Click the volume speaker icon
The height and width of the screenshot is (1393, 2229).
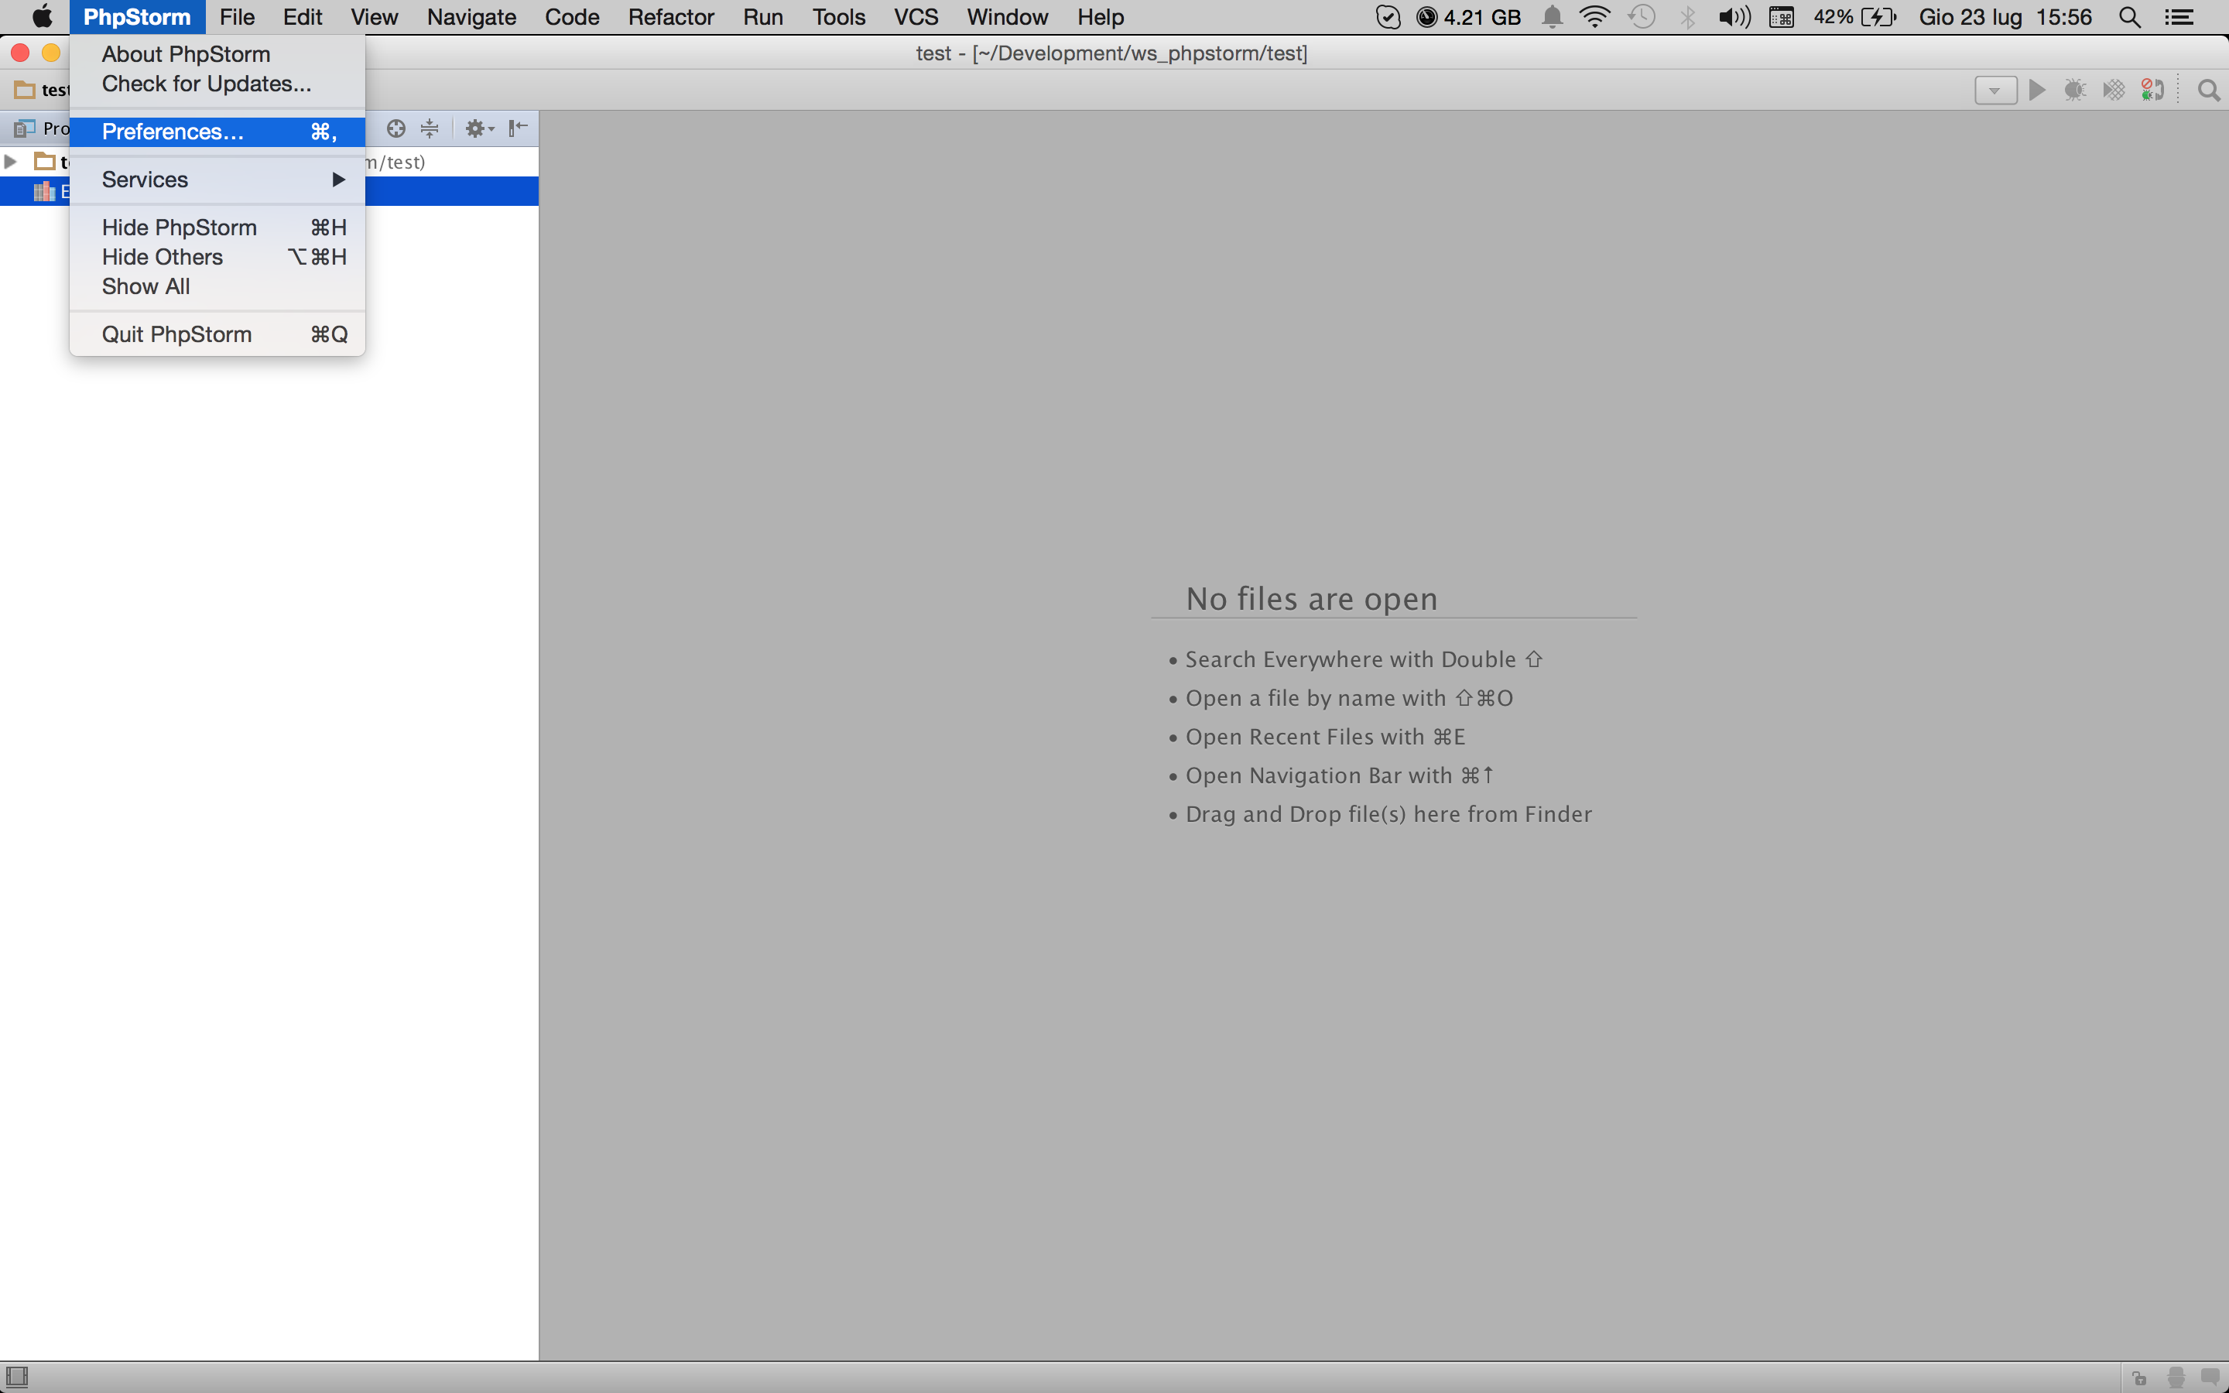(x=1734, y=16)
